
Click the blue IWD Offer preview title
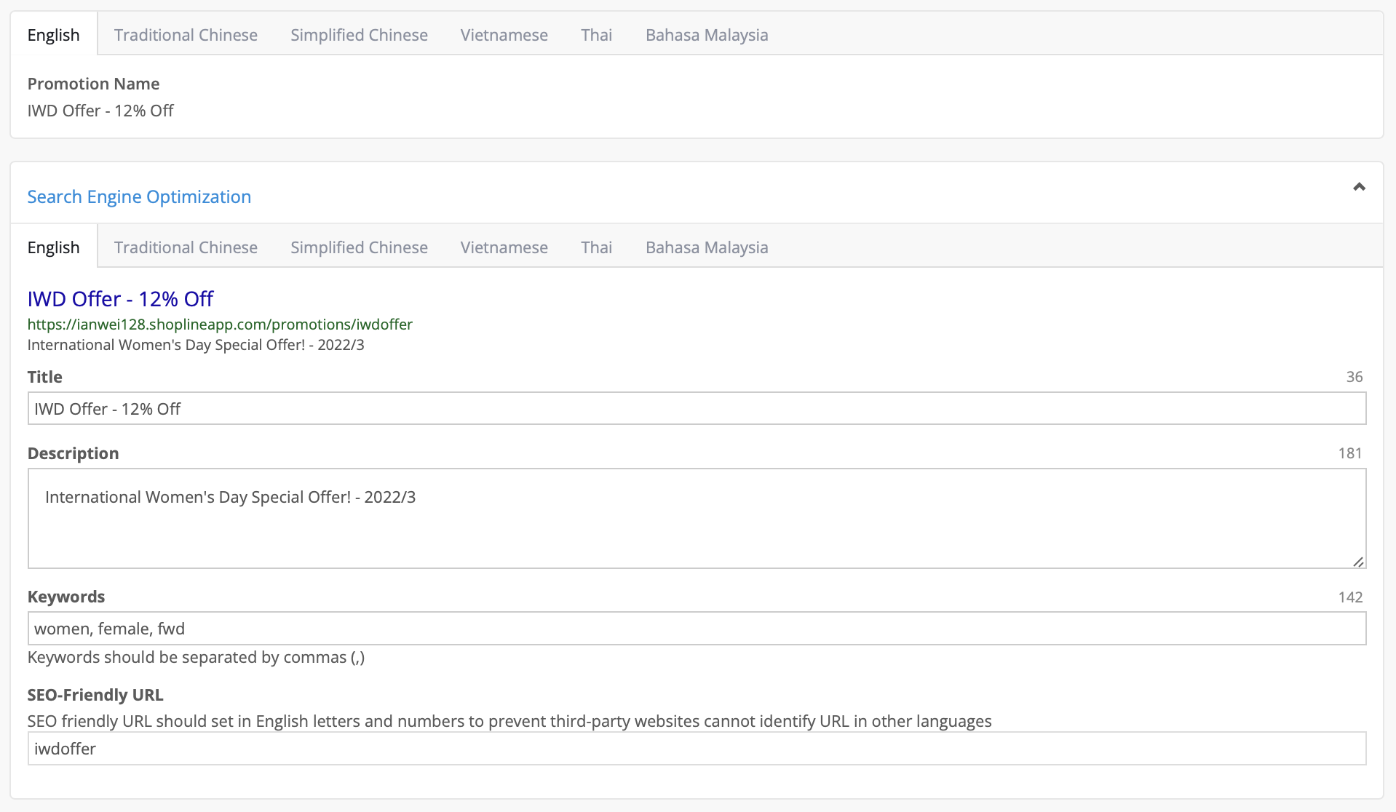120,299
